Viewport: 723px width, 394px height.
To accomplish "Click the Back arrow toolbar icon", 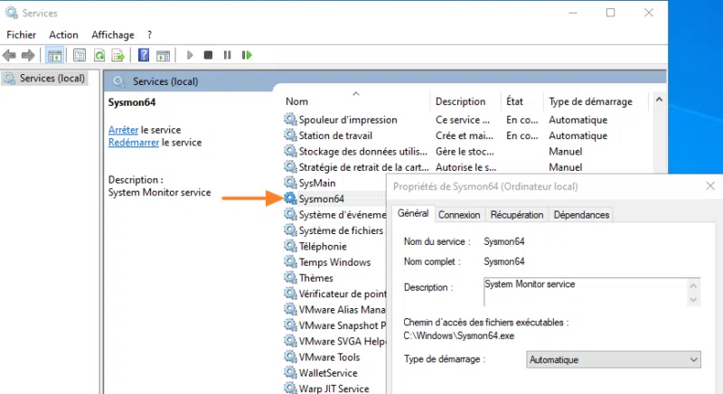I will click(x=9, y=55).
